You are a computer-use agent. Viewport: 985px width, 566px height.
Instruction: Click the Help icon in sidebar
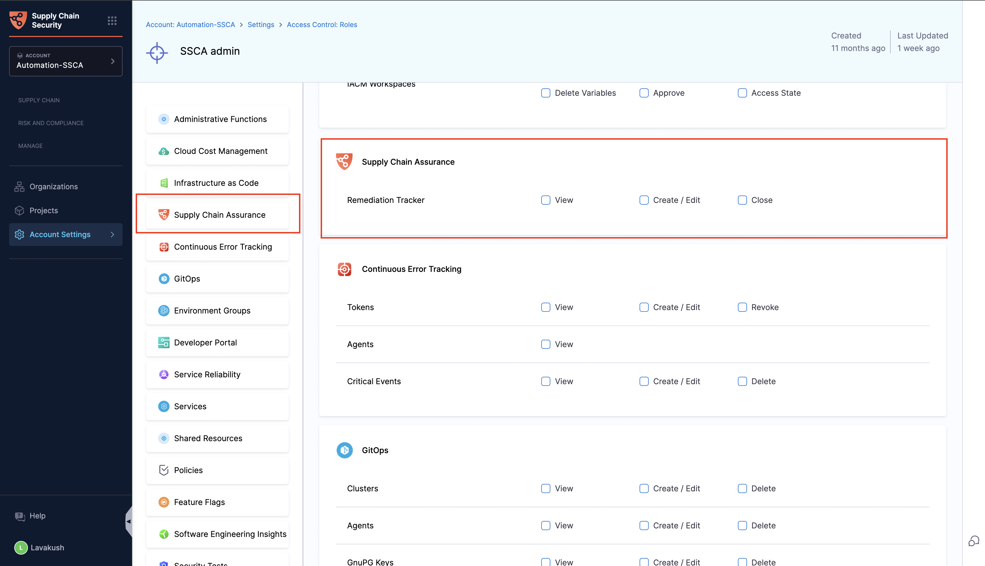click(20, 516)
